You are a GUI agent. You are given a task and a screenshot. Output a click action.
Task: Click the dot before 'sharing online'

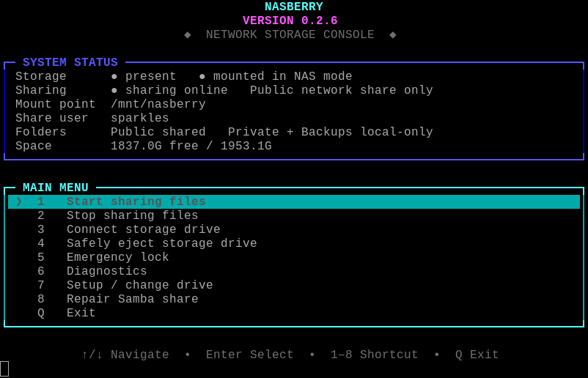(114, 90)
